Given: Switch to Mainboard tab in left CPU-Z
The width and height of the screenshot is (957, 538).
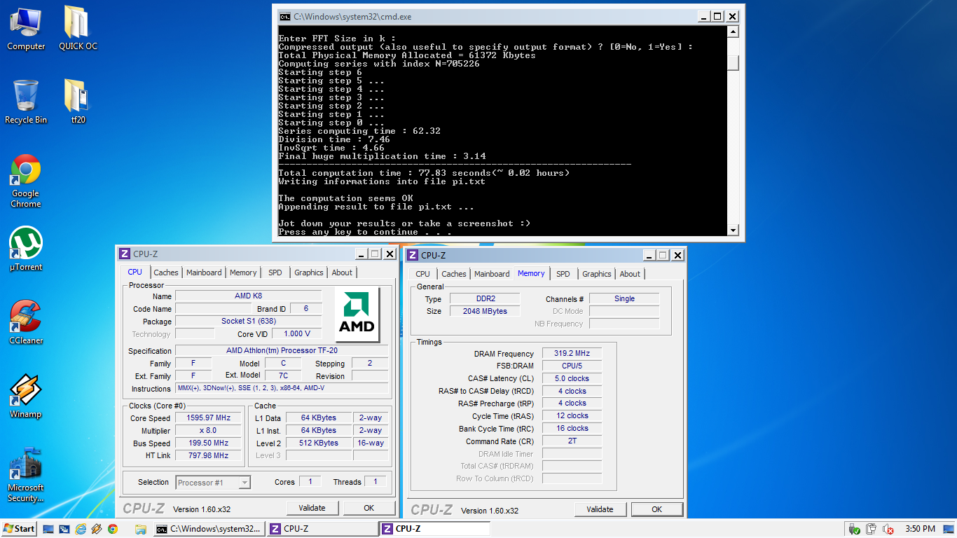Looking at the screenshot, I should pyautogui.click(x=204, y=273).
